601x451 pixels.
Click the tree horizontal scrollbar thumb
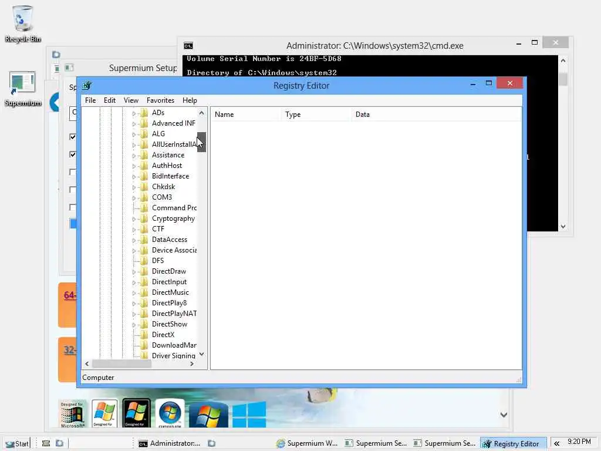(x=121, y=364)
